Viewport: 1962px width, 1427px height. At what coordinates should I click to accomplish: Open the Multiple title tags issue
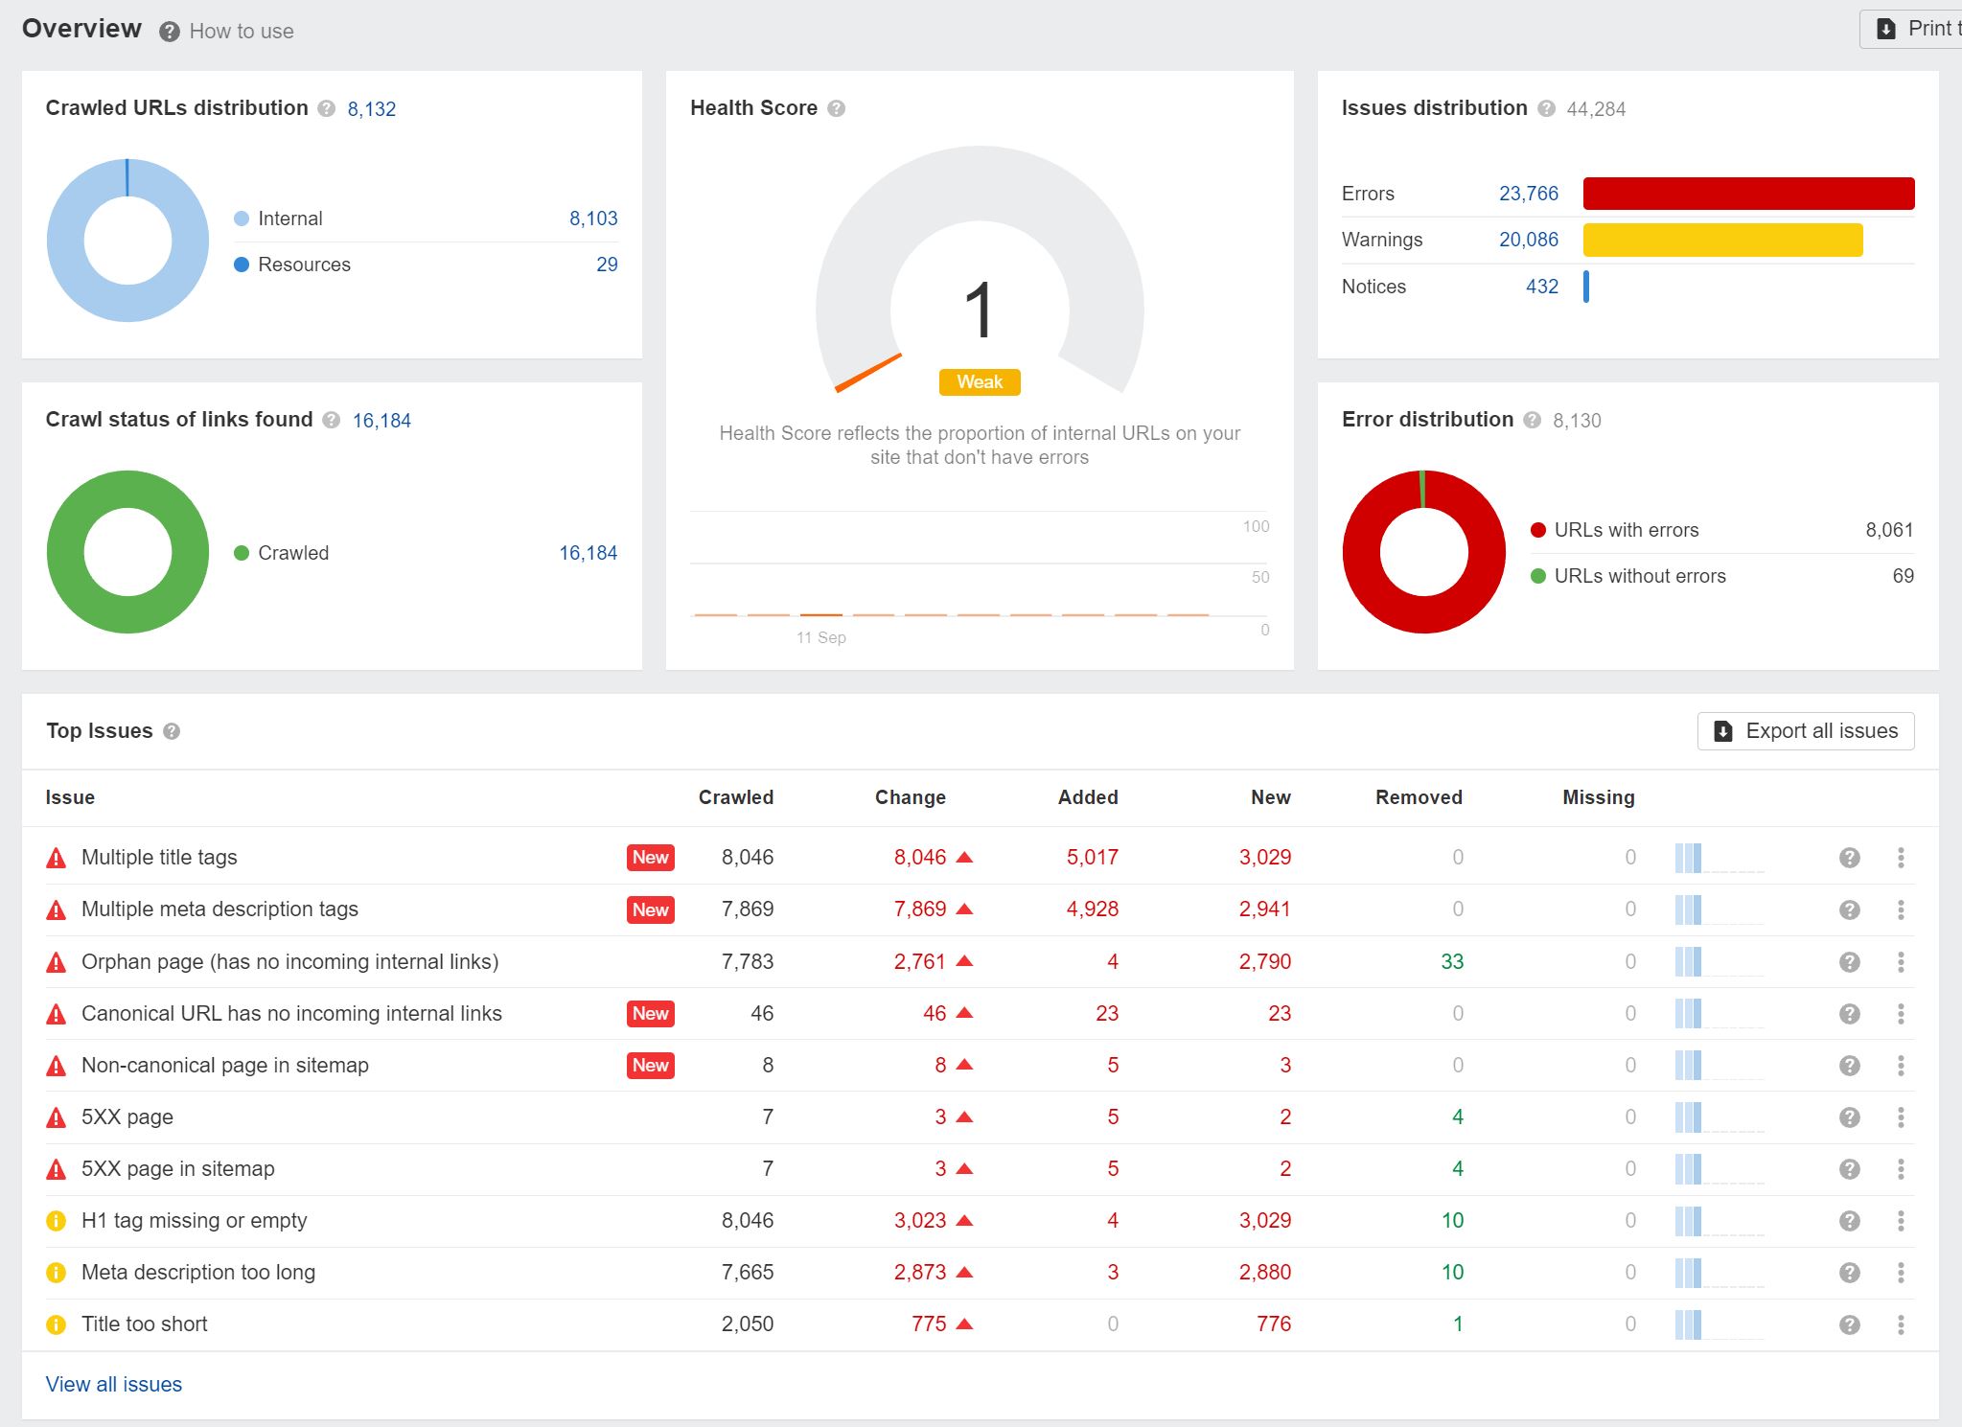click(159, 858)
